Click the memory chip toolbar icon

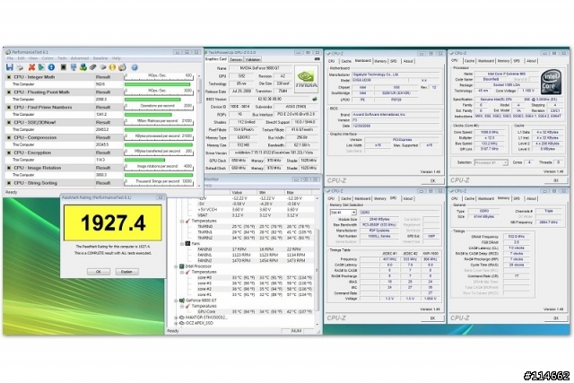pos(93,67)
